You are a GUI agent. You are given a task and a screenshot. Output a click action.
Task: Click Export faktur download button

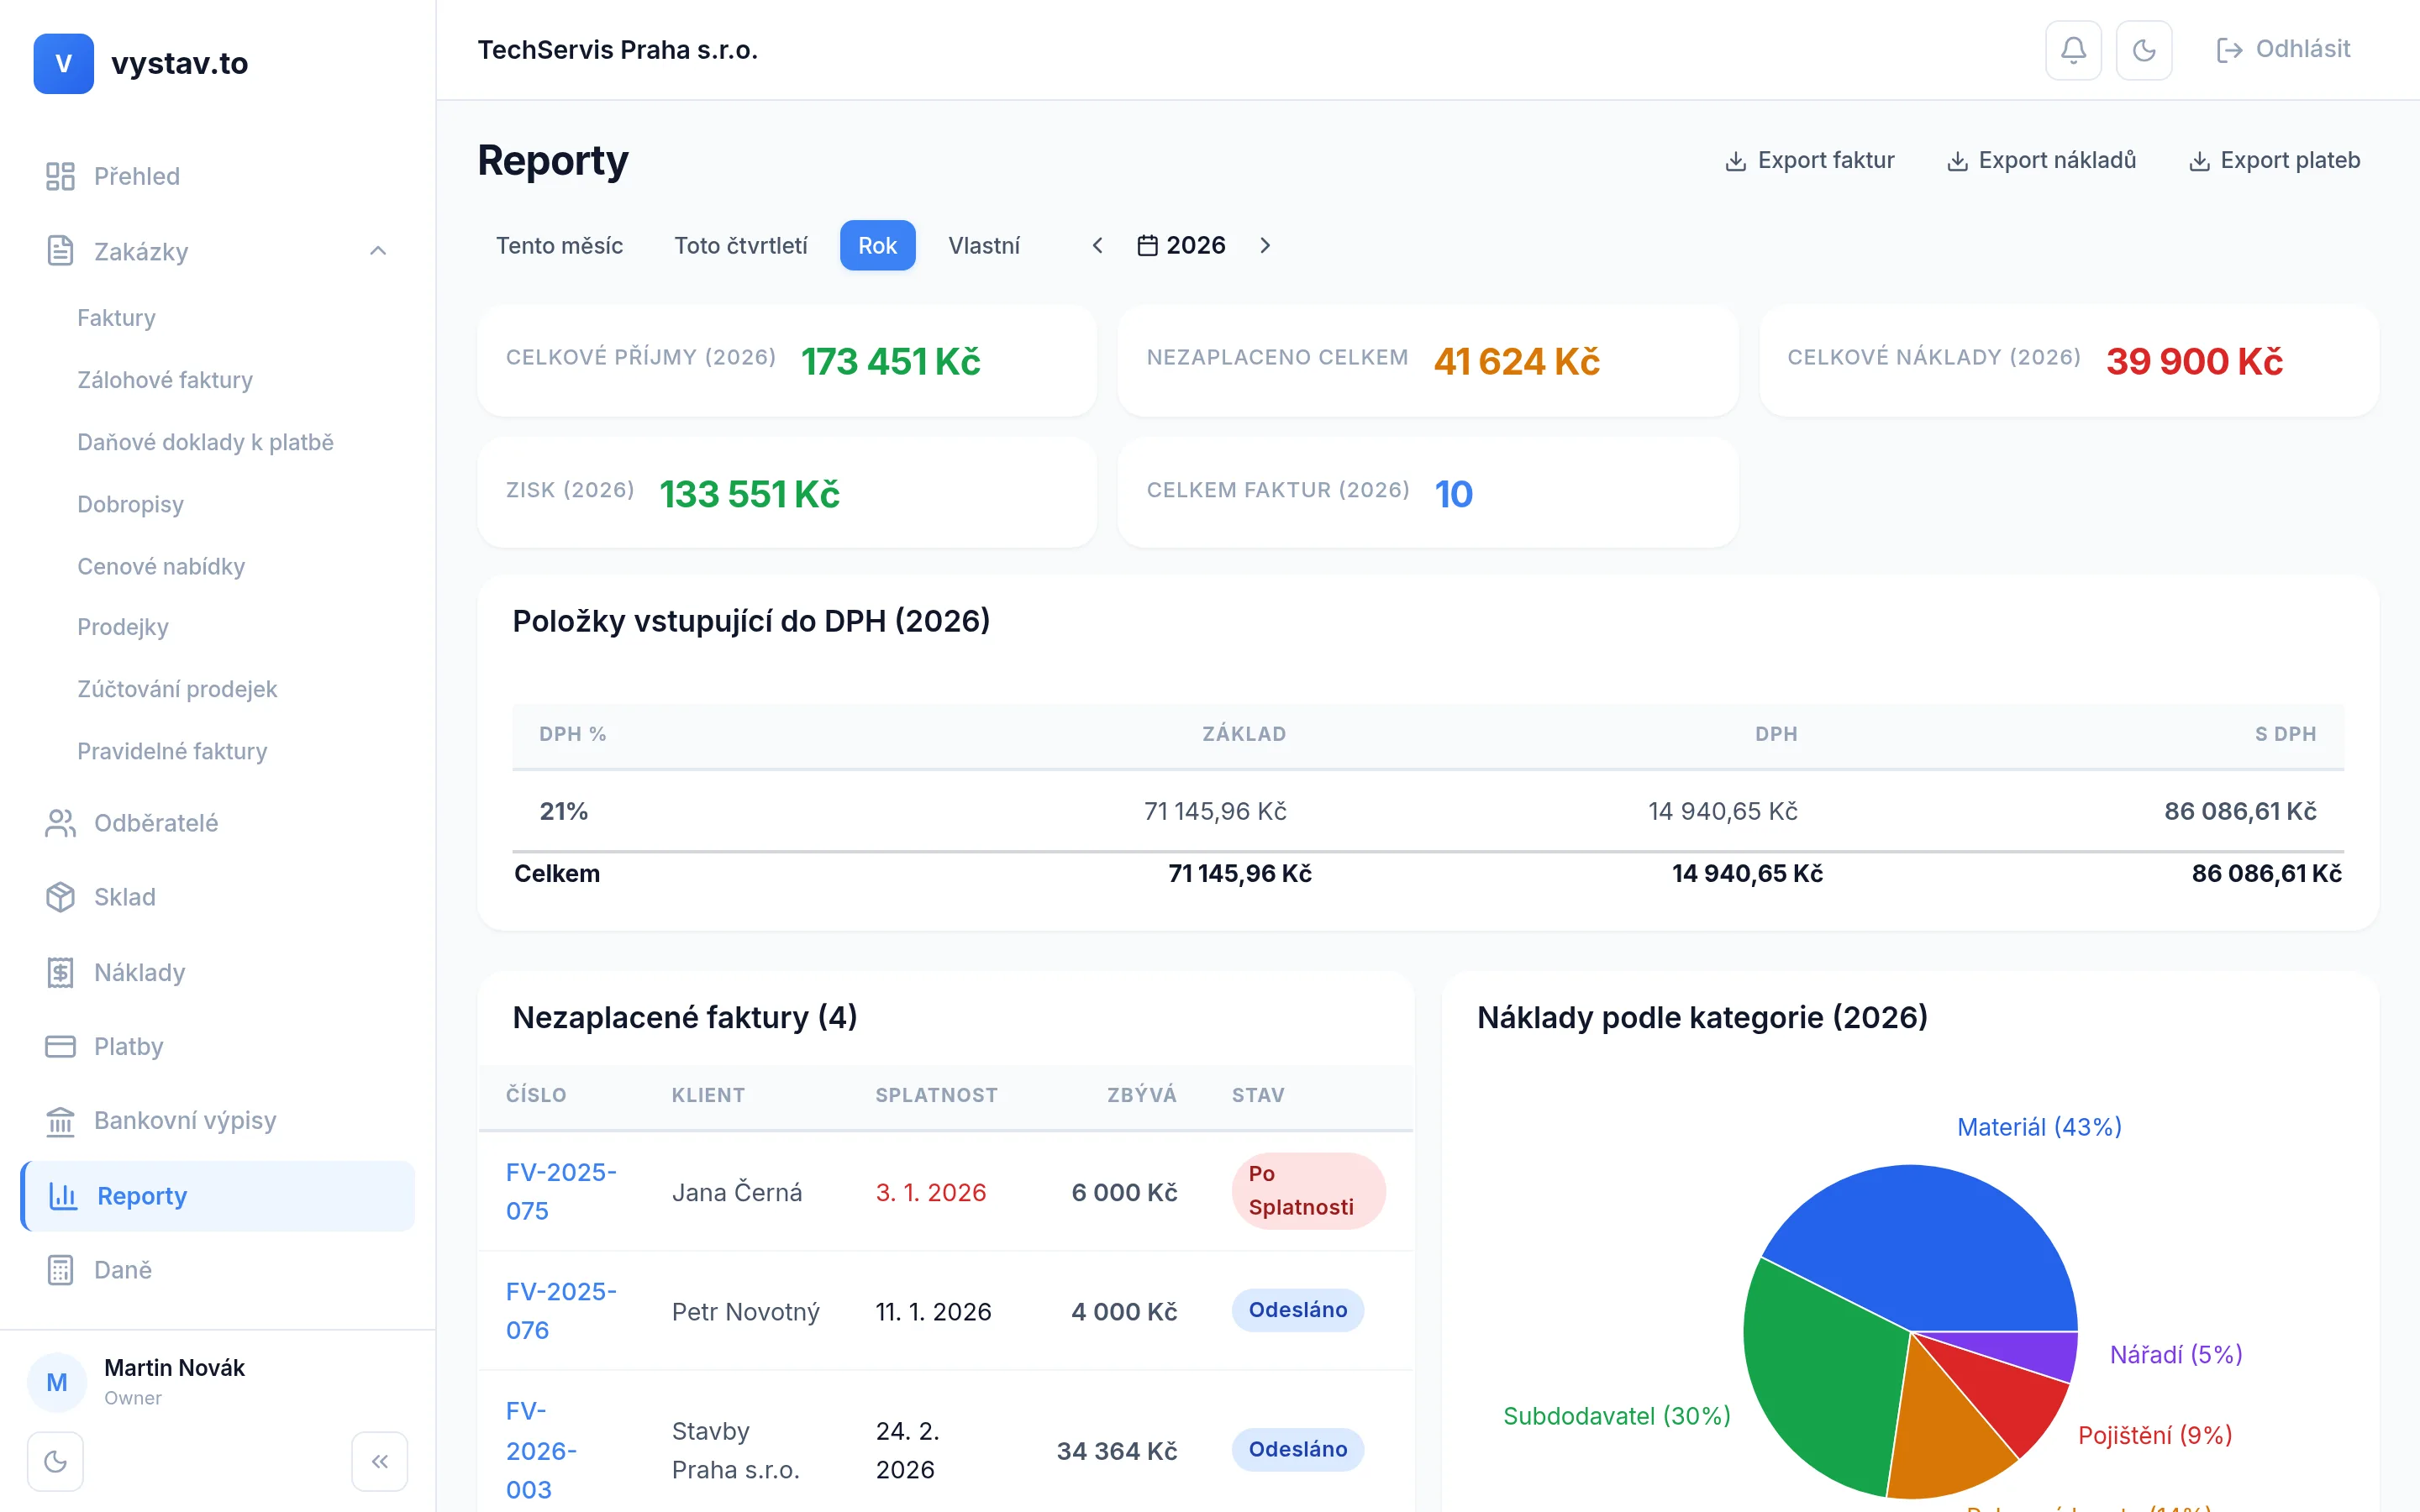click(1809, 160)
